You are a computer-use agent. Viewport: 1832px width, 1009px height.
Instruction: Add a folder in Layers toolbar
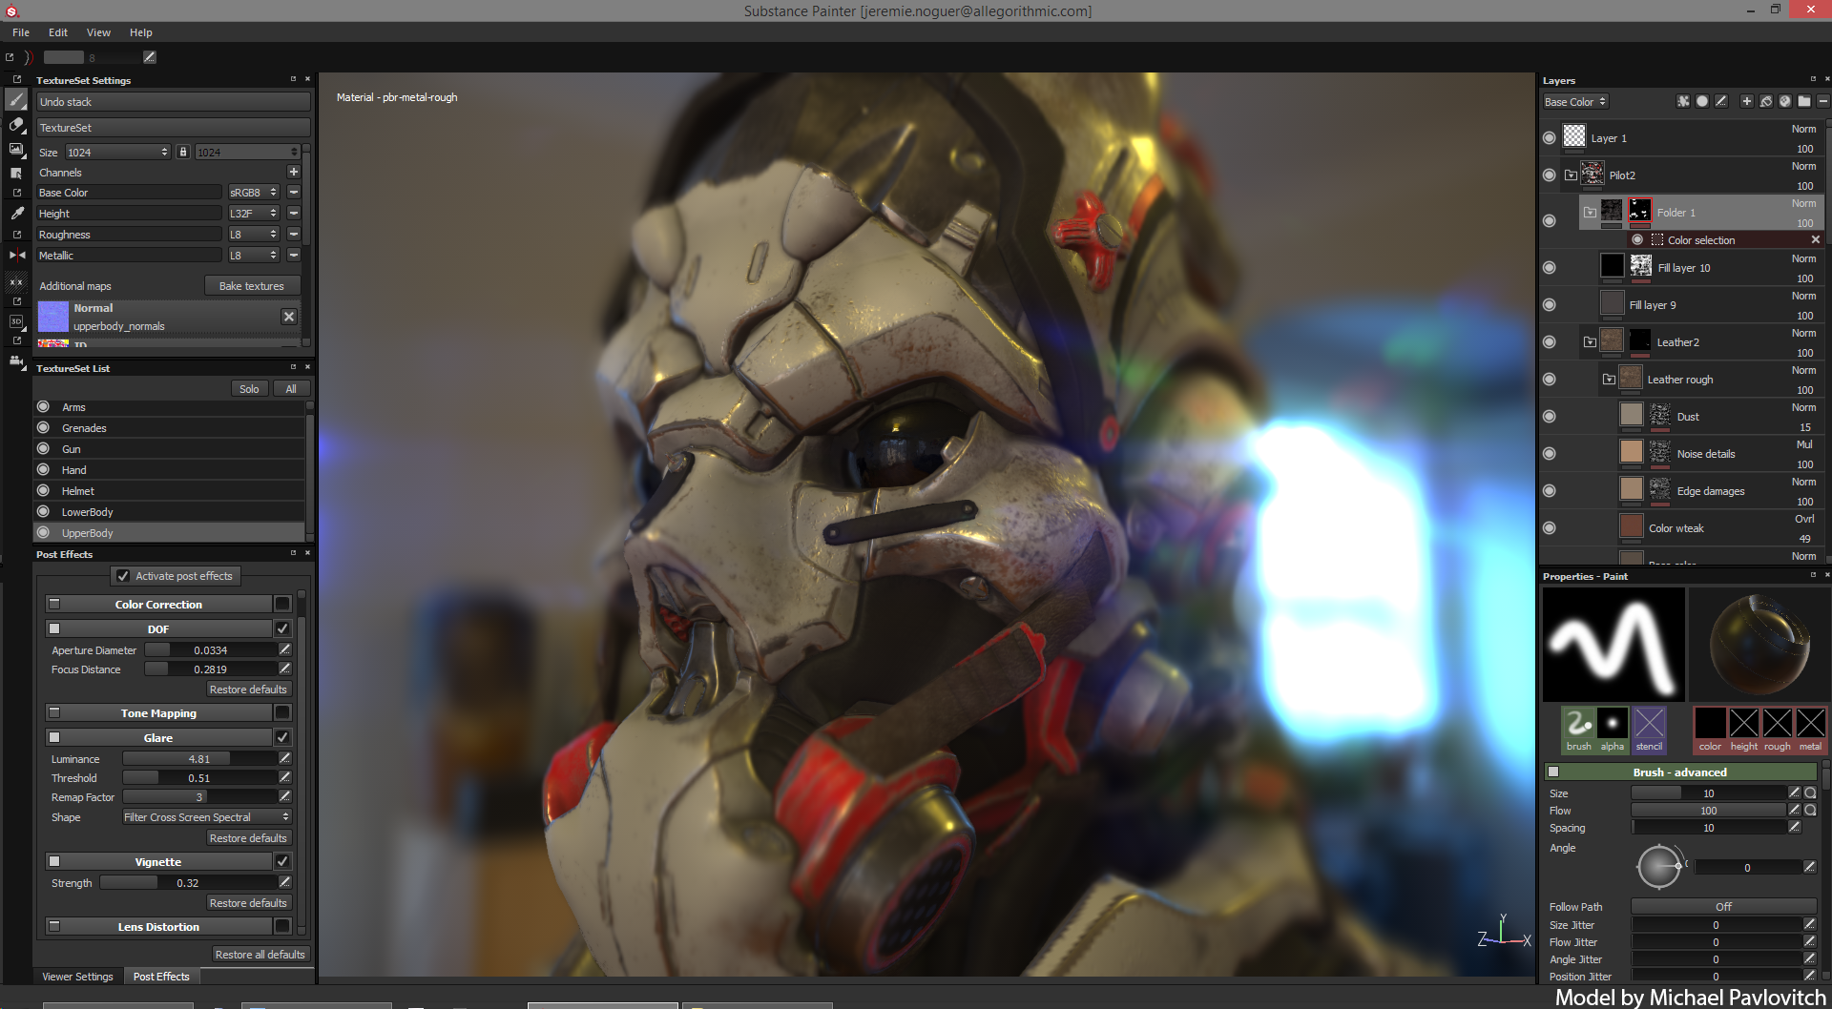1803,101
